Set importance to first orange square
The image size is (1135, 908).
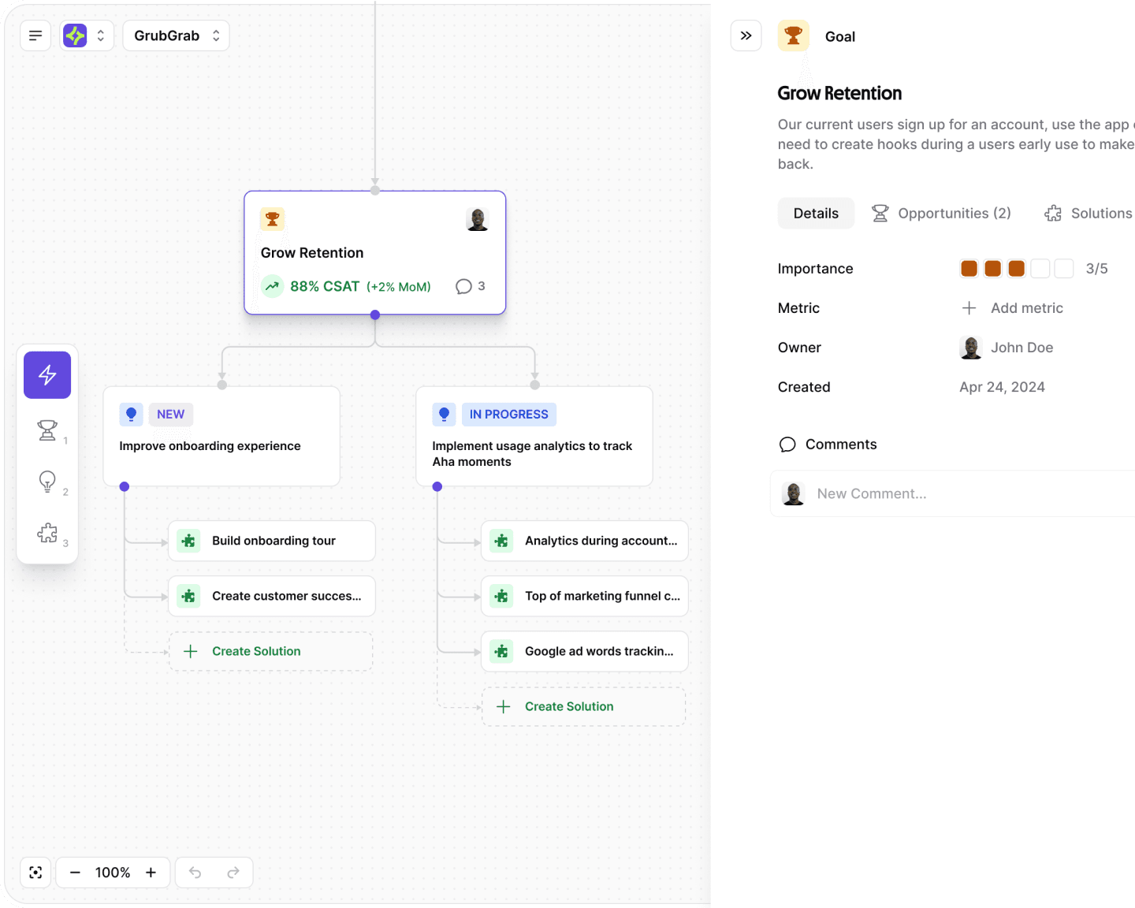tap(969, 269)
